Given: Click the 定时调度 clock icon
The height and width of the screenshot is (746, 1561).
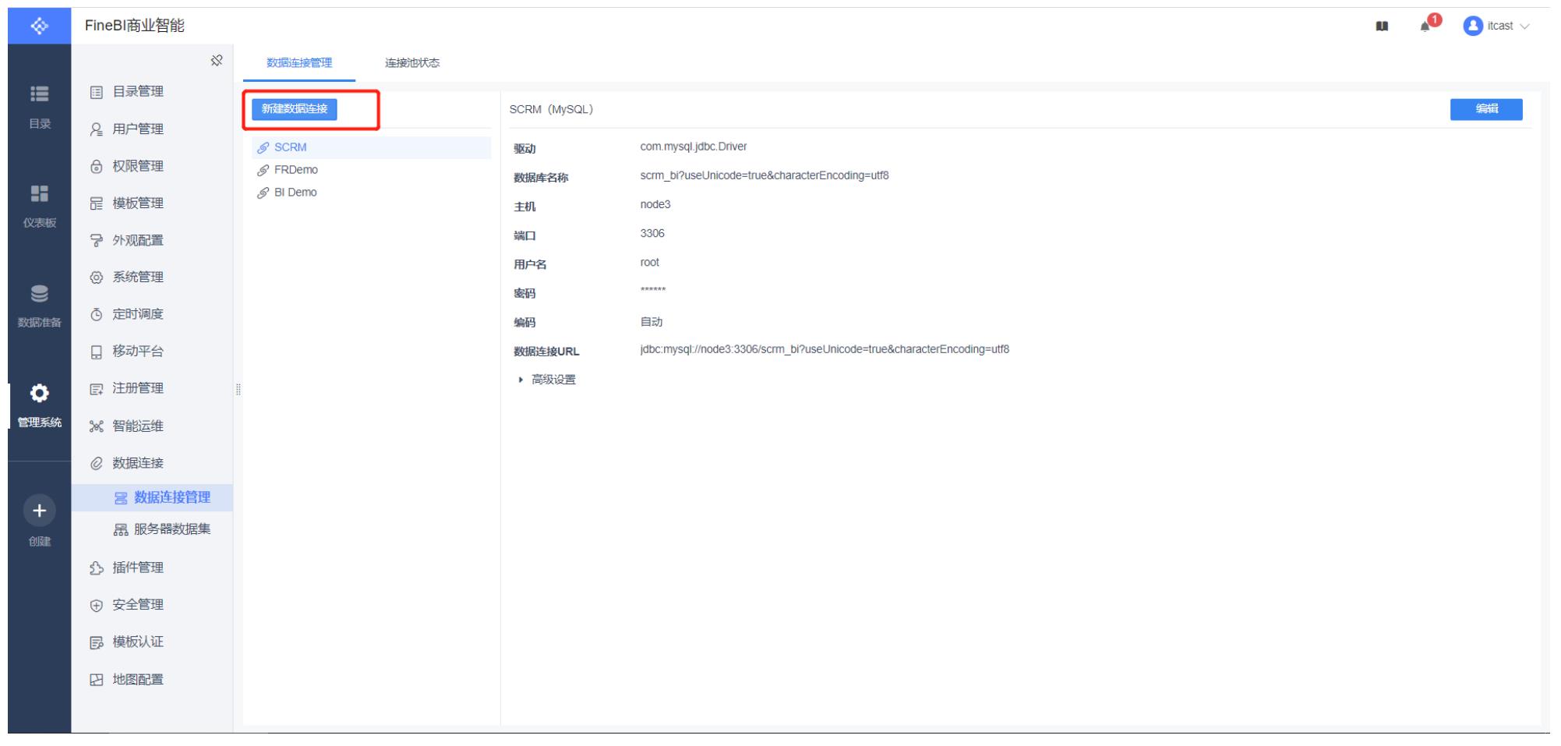Looking at the screenshot, I should pos(97,314).
